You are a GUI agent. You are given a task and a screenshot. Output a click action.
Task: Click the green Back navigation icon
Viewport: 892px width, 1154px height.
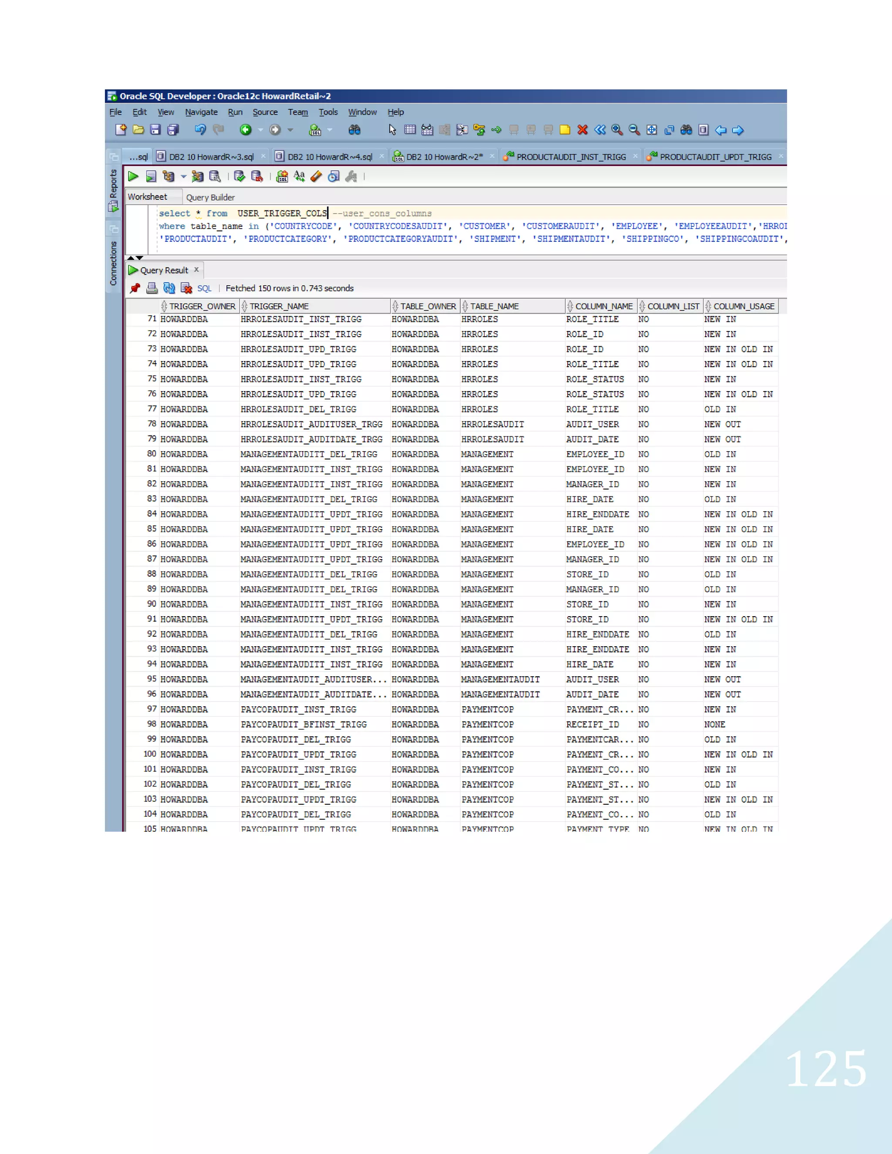click(246, 130)
